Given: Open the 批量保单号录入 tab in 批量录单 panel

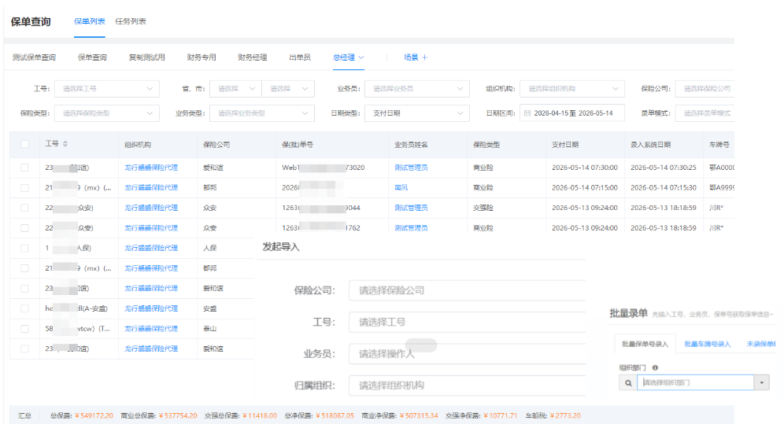Looking at the screenshot, I should click(x=645, y=344).
